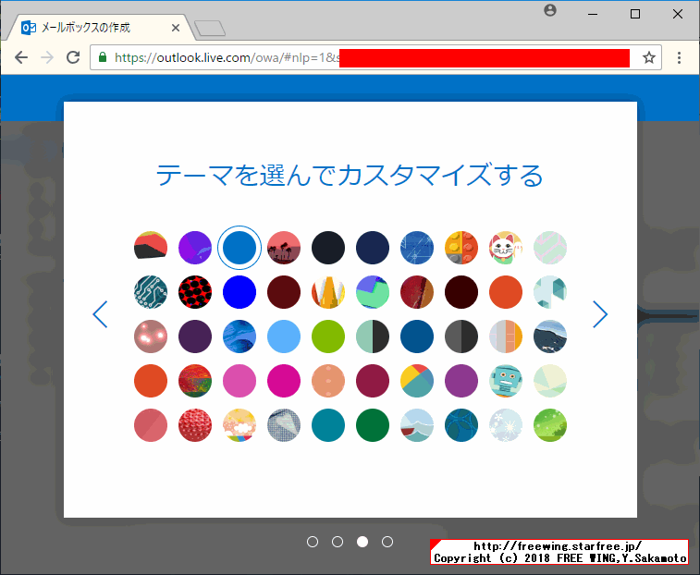The width and height of the screenshot is (700, 575).
Task: Pick the orange swatch in the second row
Action: tap(506, 292)
